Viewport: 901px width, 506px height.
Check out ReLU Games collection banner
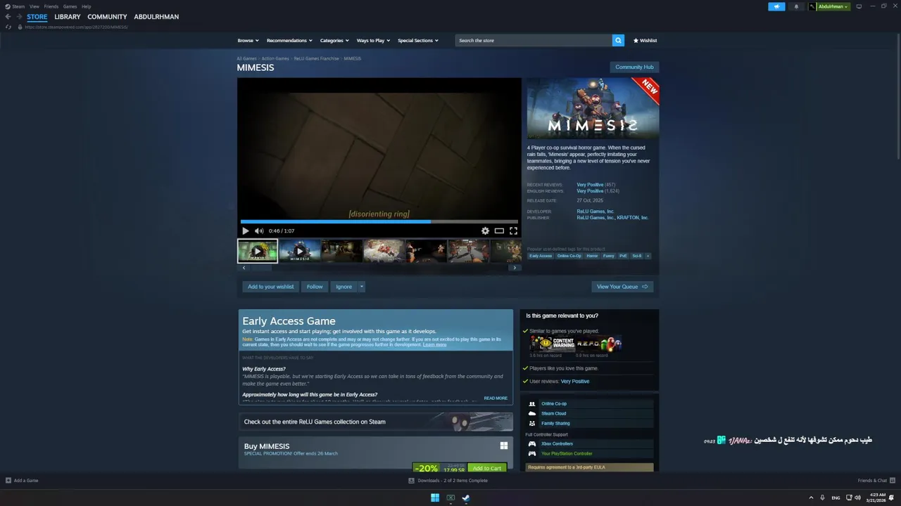(x=376, y=422)
